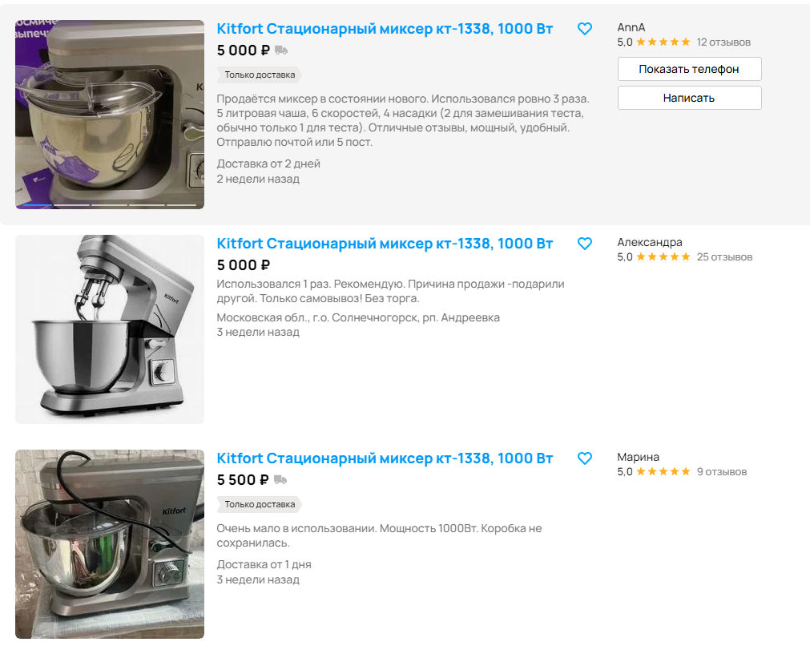Favorite Александра's mixer listing with heart icon
The height and width of the screenshot is (654, 810).
pos(585,244)
